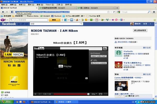The width and height of the screenshot is (157, 104).
Task: Click the YouTube logo in player
Action: 39,48
